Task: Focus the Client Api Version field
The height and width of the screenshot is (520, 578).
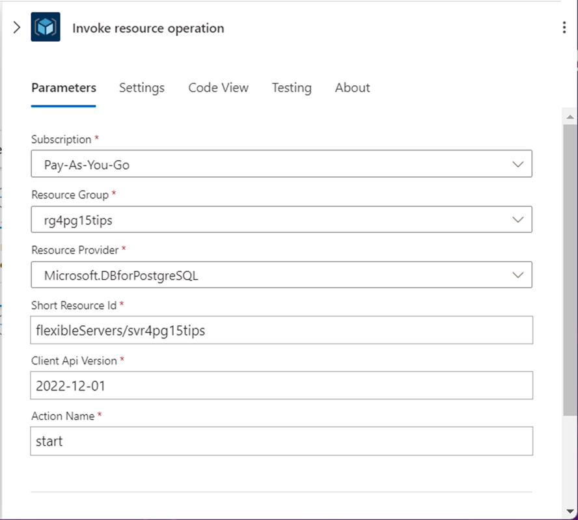Action: pos(281,386)
